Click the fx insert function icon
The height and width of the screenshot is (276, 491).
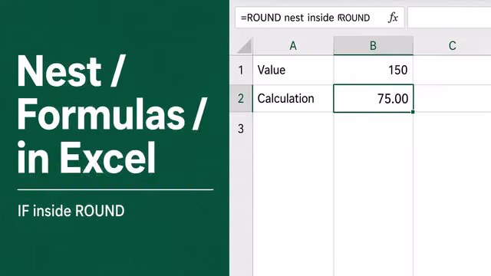[x=393, y=18]
